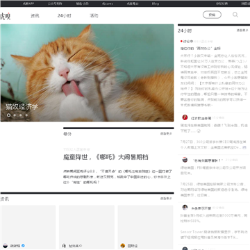The width and height of the screenshot is (250, 250).
Task: Open the image icon ending the 7月27日 post
Action: (244, 147)
